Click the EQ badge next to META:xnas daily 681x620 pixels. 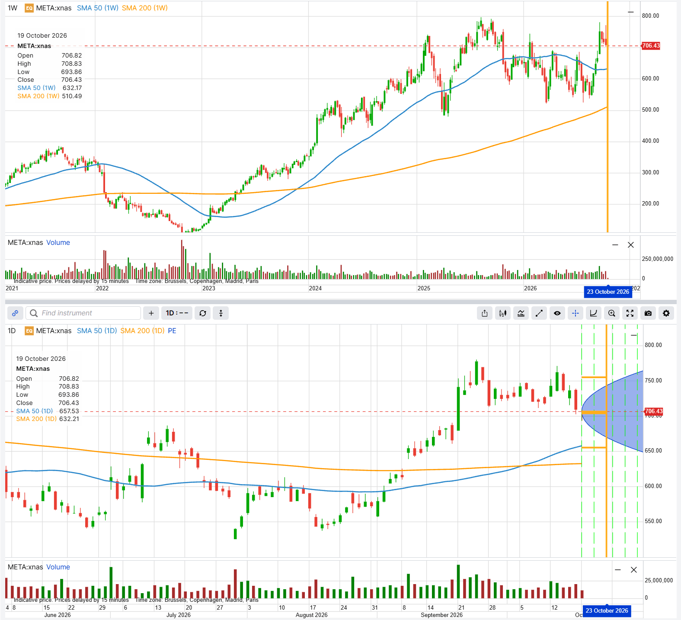pos(29,331)
